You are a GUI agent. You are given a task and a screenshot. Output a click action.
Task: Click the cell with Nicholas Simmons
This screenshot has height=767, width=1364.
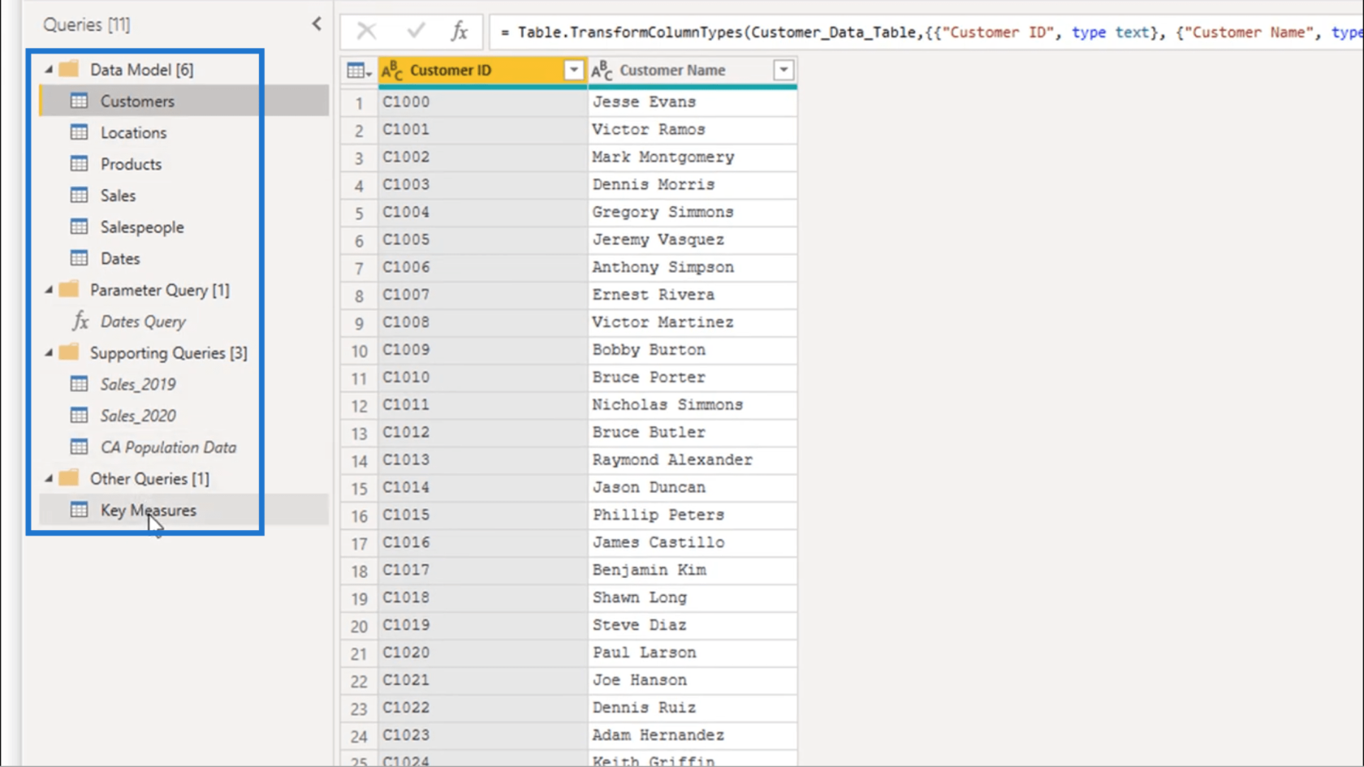(x=692, y=405)
